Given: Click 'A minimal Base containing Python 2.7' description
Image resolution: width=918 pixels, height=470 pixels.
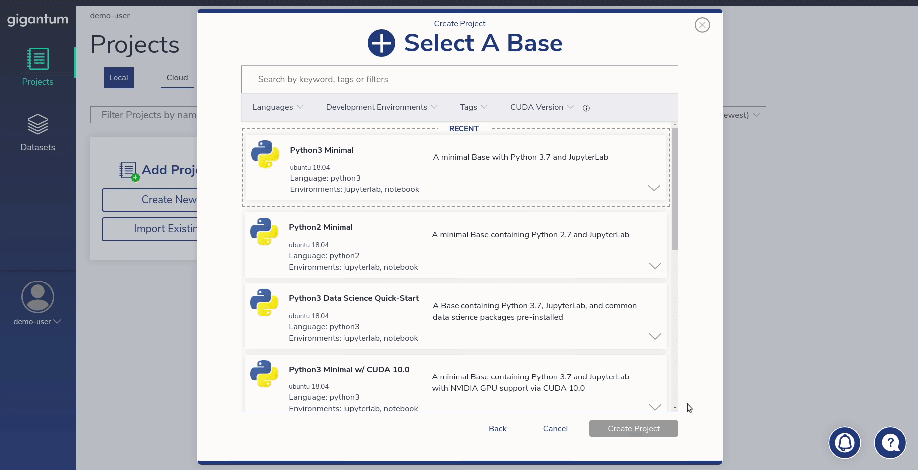Looking at the screenshot, I should [x=531, y=235].
